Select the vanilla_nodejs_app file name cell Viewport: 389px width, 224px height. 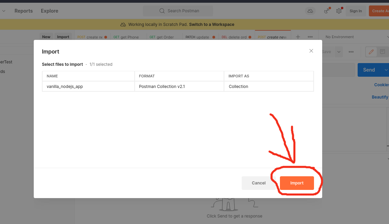click(x=88, y=87)
